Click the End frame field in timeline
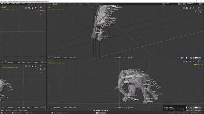 [x=197, y=111]
